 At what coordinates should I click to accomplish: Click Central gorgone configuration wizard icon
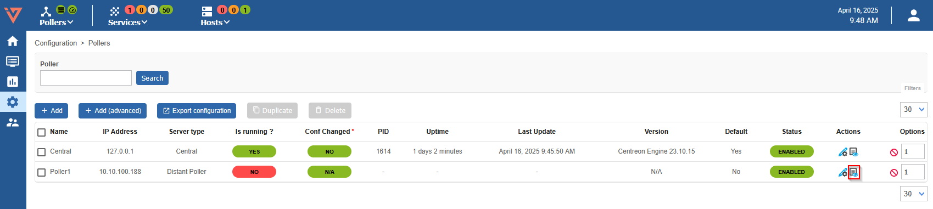(x=843, y=152)
